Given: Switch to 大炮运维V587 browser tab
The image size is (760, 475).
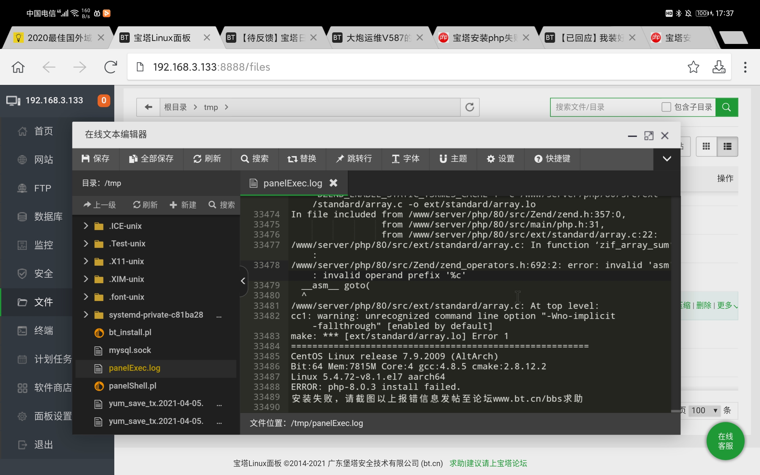Looking at the screenshot, I should (379, 38).
